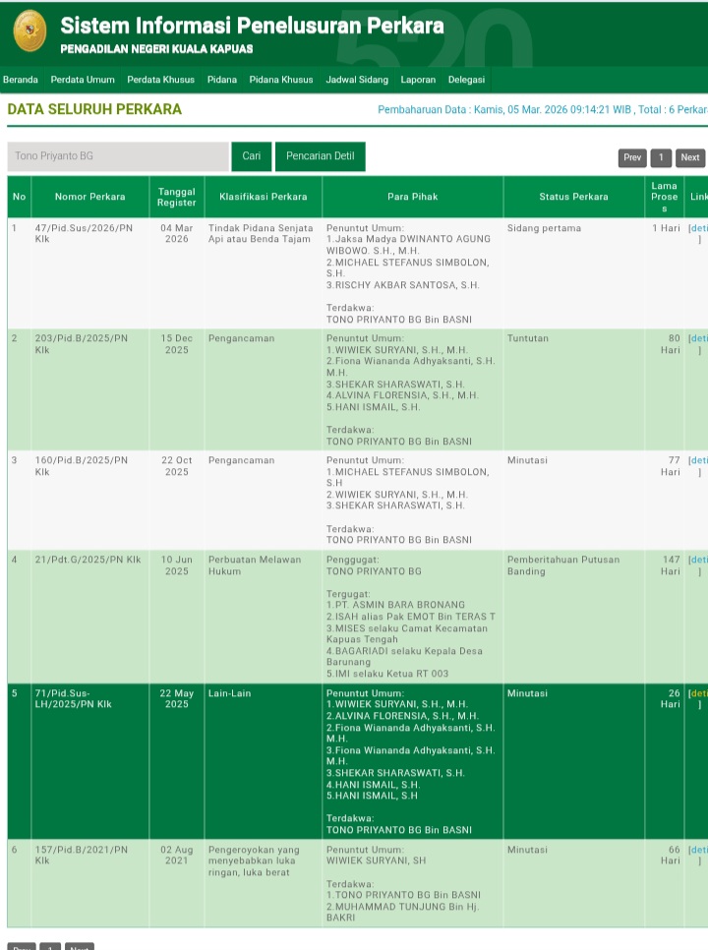Screen dimensions: 708x950
Task: Go to the Beranda menu item
Action: click(x=21, y=80)
